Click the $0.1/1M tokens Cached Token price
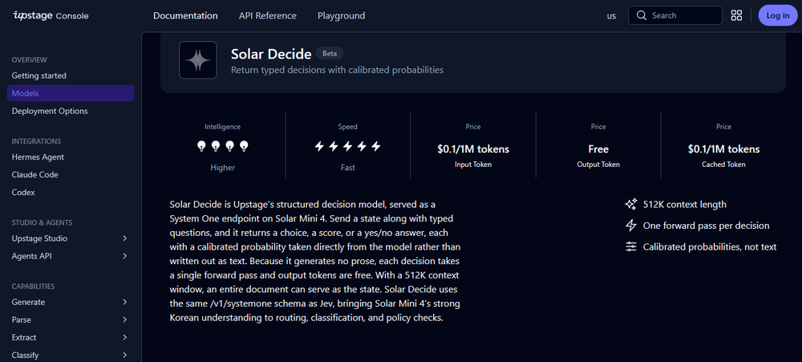802x362 pixels. click(x=723, y=149)
